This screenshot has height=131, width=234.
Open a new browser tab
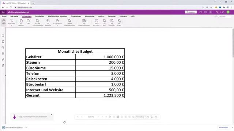point(33,3)
